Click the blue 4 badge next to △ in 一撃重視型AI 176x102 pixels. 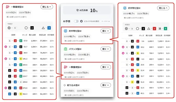(x=49, y=28)
